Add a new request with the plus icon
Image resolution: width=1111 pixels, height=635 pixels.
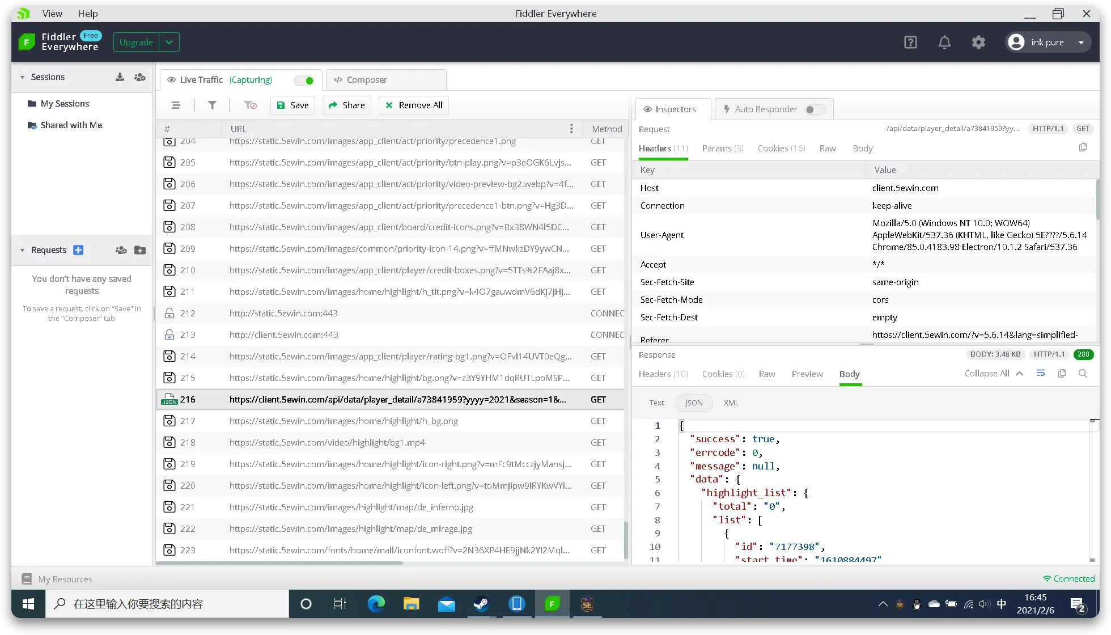click(78, 250)
